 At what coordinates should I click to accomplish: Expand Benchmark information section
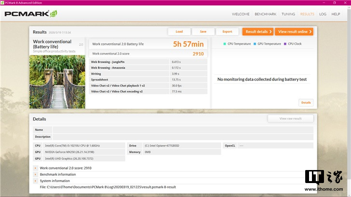[35, 174]
